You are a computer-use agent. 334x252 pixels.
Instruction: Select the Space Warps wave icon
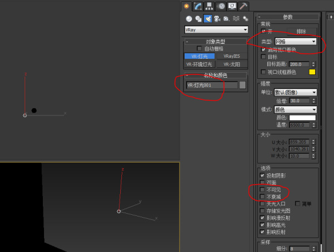pos(236,19)
